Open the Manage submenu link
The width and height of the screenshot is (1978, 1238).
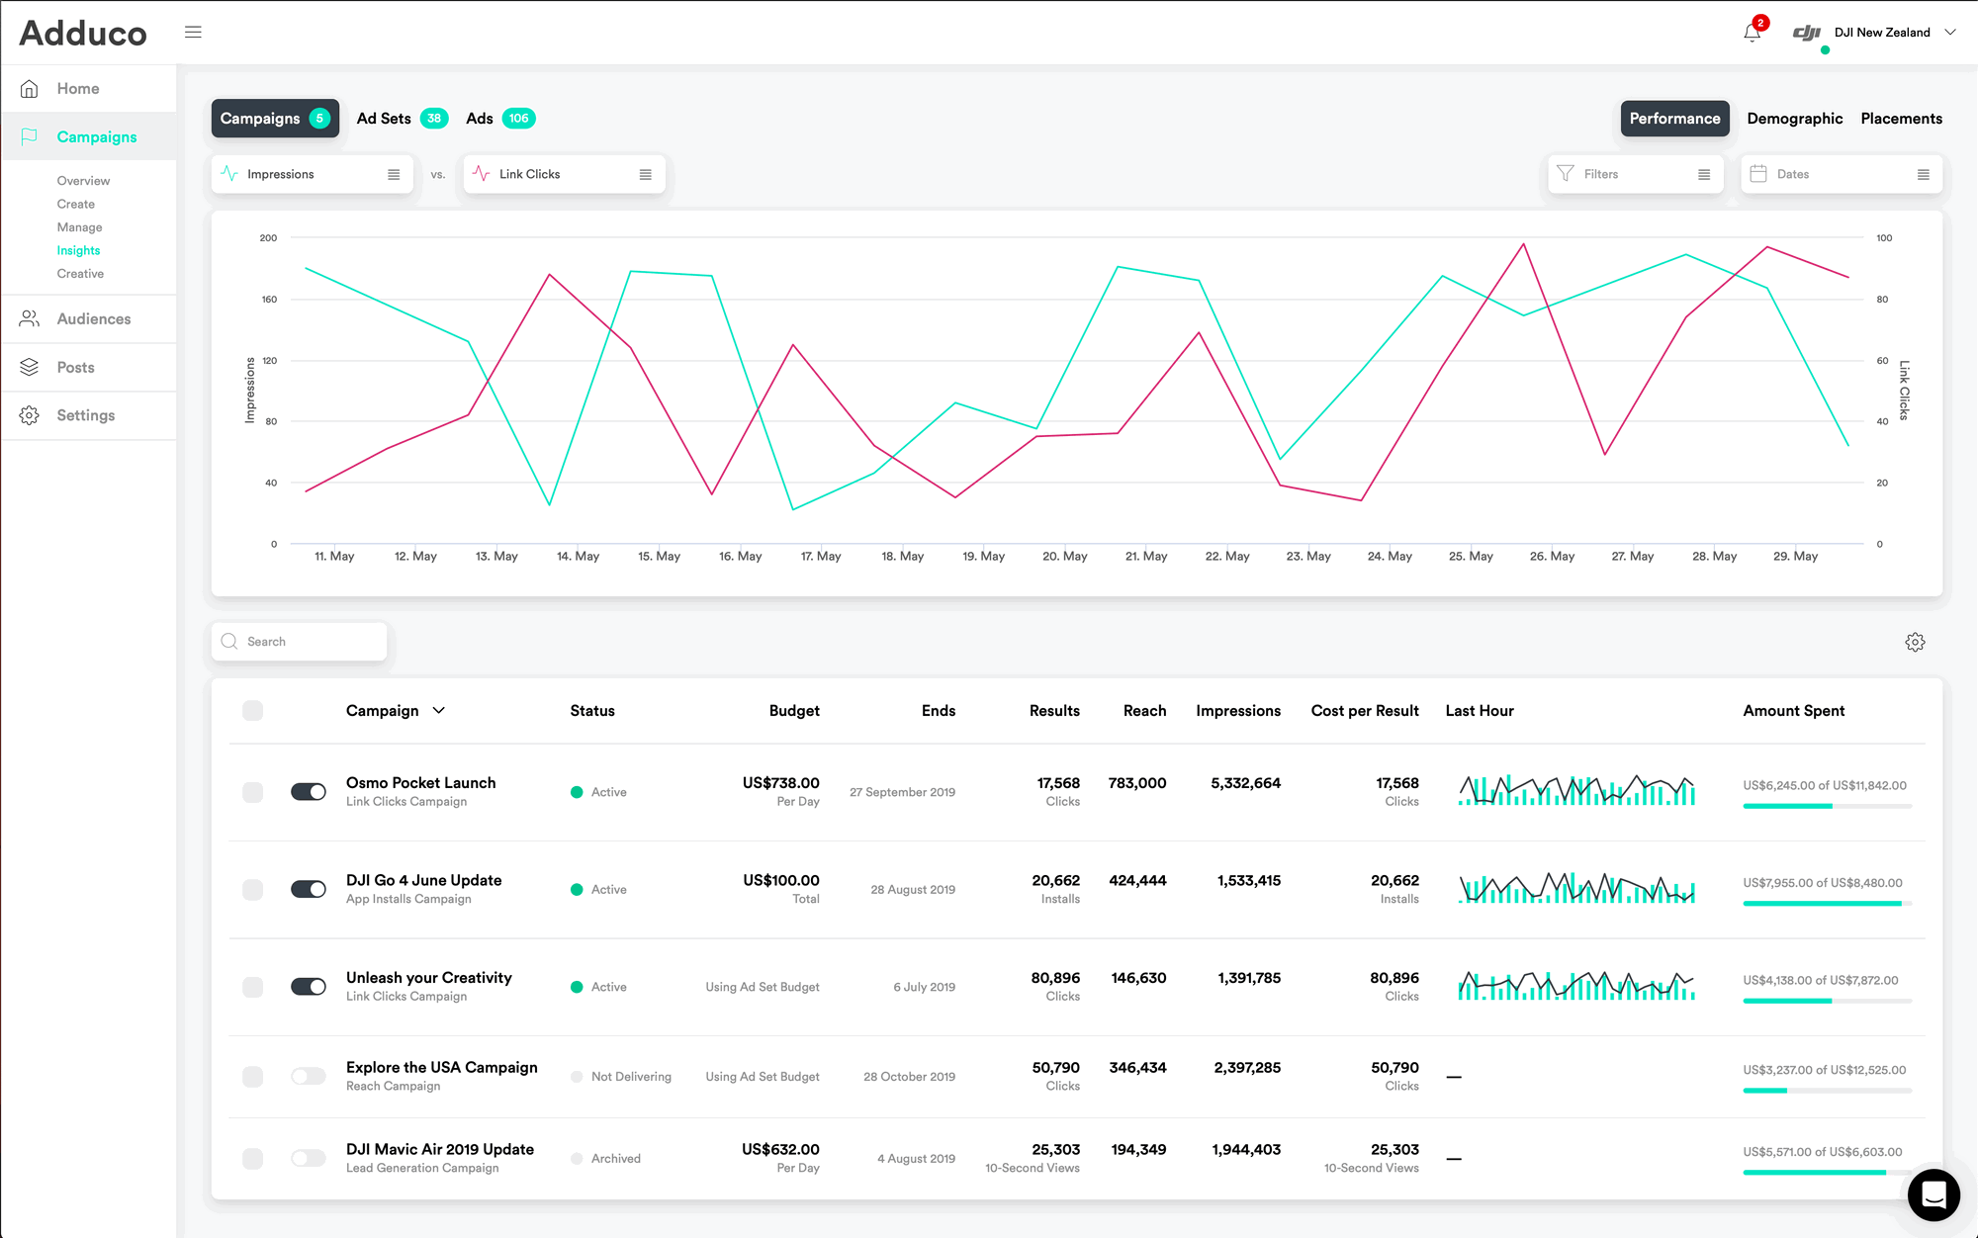79,227
